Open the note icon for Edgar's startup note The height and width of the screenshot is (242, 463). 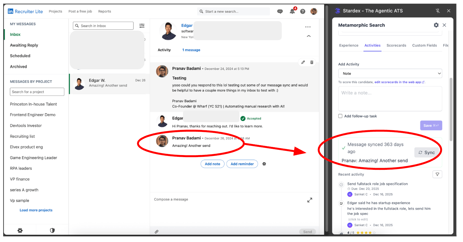[x=341, y=203]
